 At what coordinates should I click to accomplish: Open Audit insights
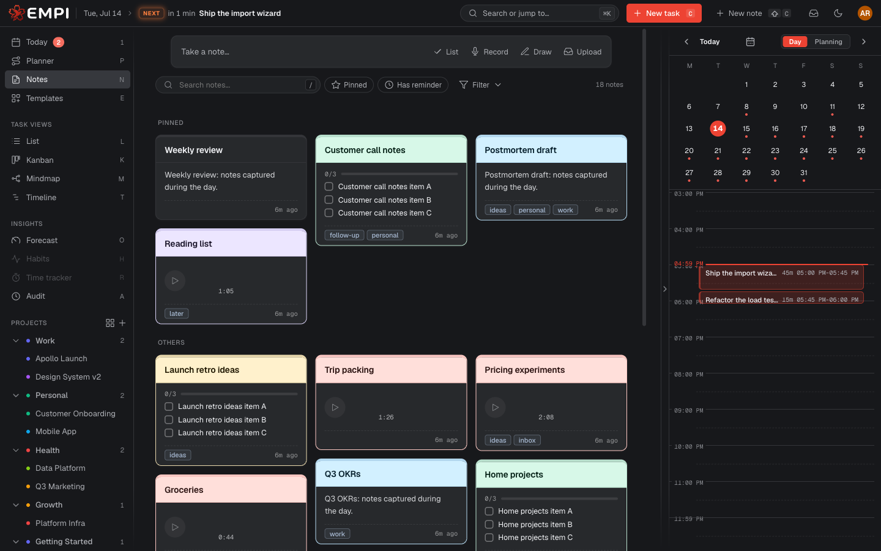click(67, 296)
